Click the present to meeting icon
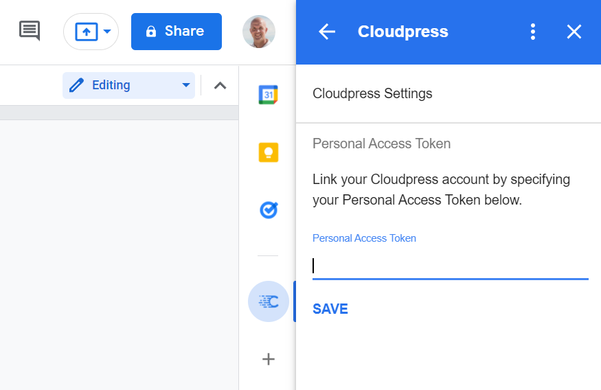This screenshot has width=601, height=390. (x=87, y=32)
